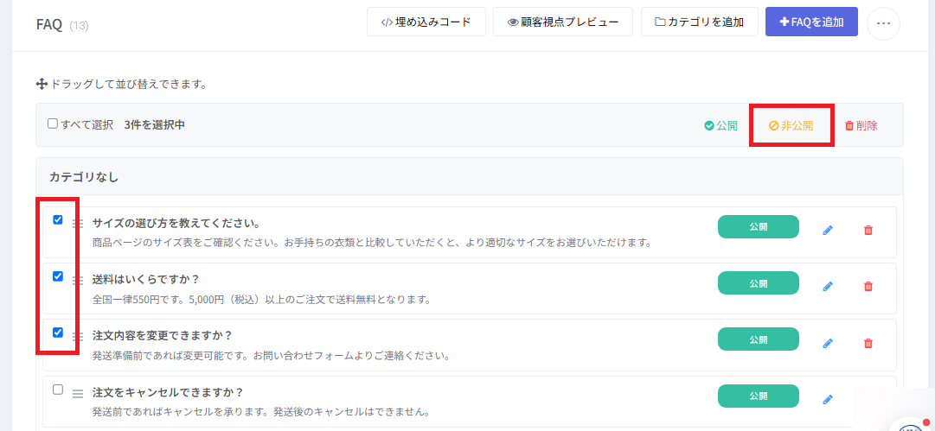
Task: Edit the 注文をキャンセルできますか FAQ
Action: coord(827,399)
